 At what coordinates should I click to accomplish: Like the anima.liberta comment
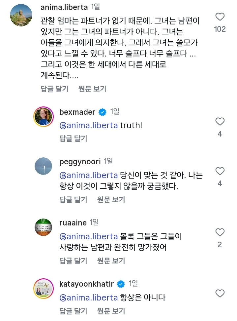[x=220, y=17]
